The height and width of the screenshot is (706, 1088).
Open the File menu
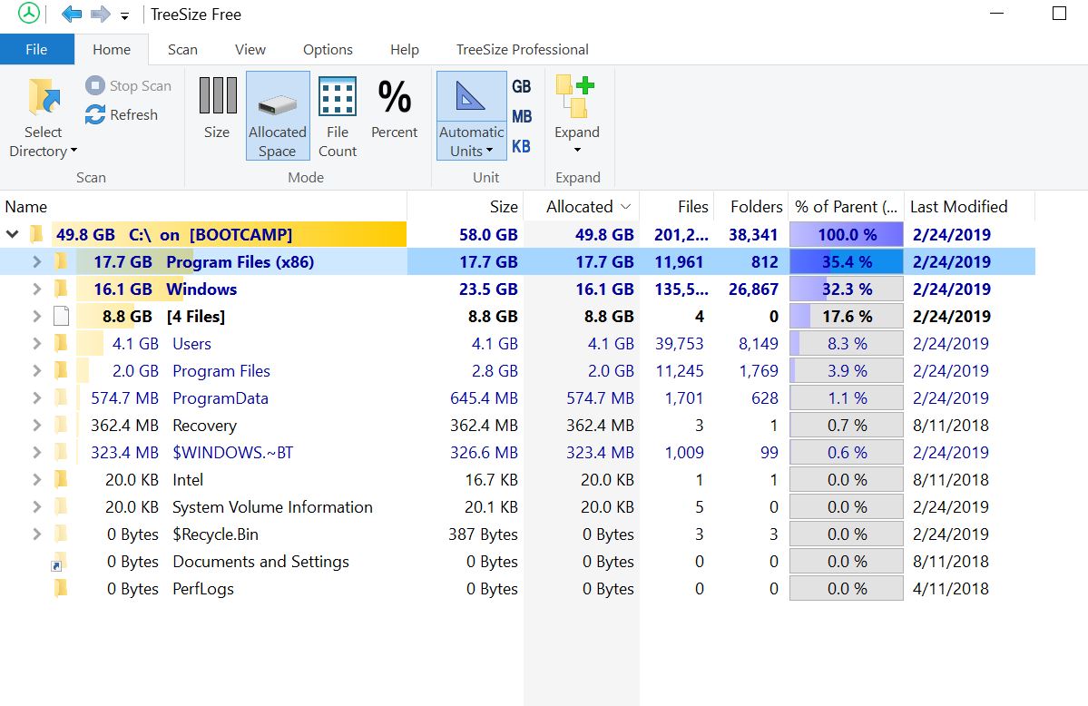37,49
